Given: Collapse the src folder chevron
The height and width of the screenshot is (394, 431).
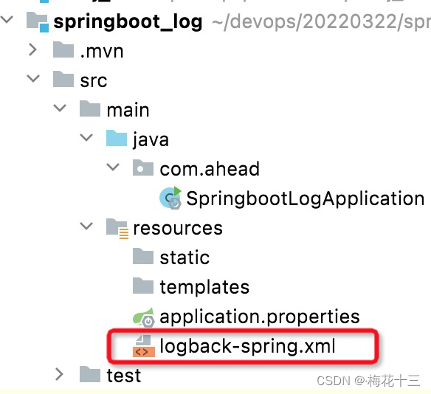Looking at the screenshot, I should tap(33, 79).
